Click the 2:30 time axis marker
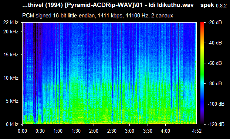230x139 pixels. pos(112,131)
